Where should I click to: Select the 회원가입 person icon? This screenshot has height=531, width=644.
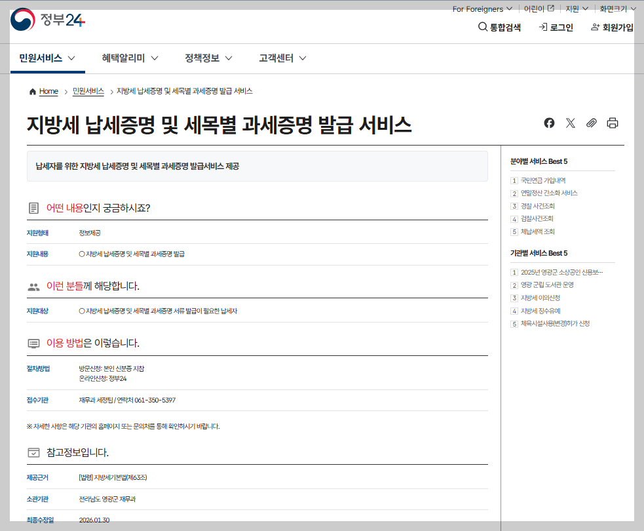595,28
